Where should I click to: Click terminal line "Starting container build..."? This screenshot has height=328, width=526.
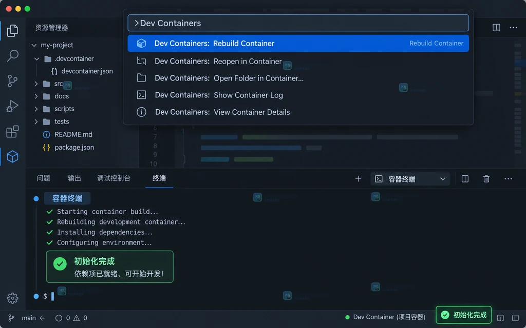[x=107, y=212]
